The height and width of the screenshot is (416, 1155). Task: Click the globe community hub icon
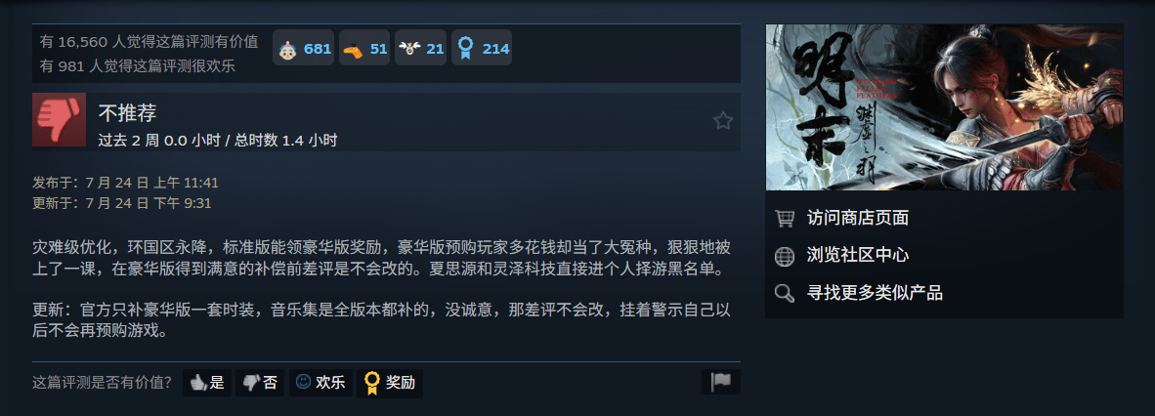click(785, 256)
